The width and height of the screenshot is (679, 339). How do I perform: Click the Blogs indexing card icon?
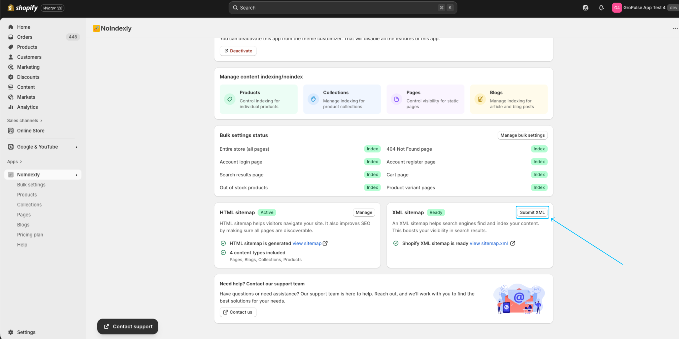[480, 99]
